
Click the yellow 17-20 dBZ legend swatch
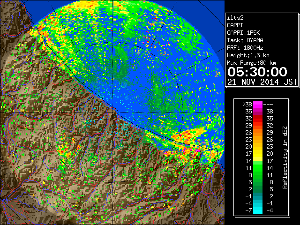(x=258, y=154)
